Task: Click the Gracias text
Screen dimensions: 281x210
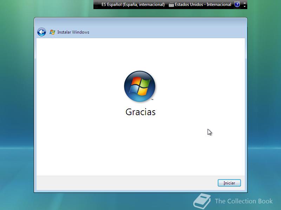Action: (x=140, y=112)
